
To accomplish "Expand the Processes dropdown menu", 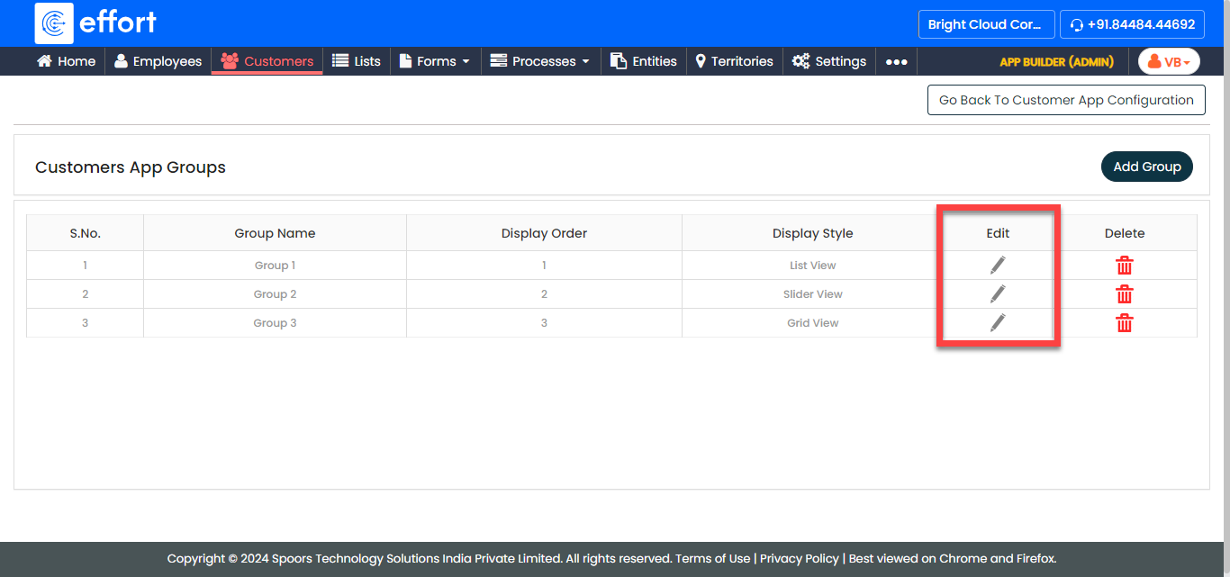I will [x=540, y=61].
